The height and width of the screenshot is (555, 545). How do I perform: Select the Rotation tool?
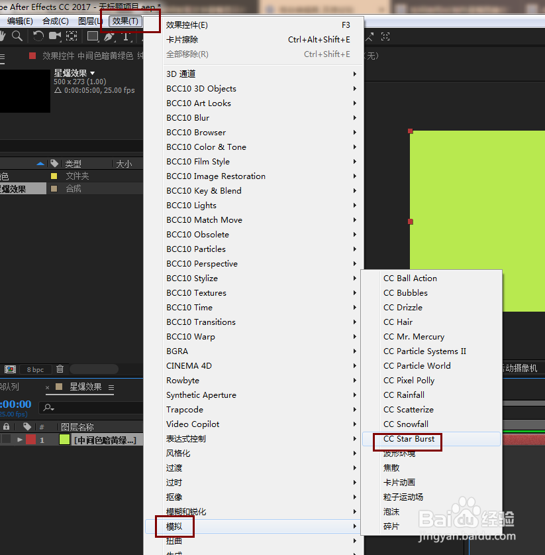click(x=38, y=36)
